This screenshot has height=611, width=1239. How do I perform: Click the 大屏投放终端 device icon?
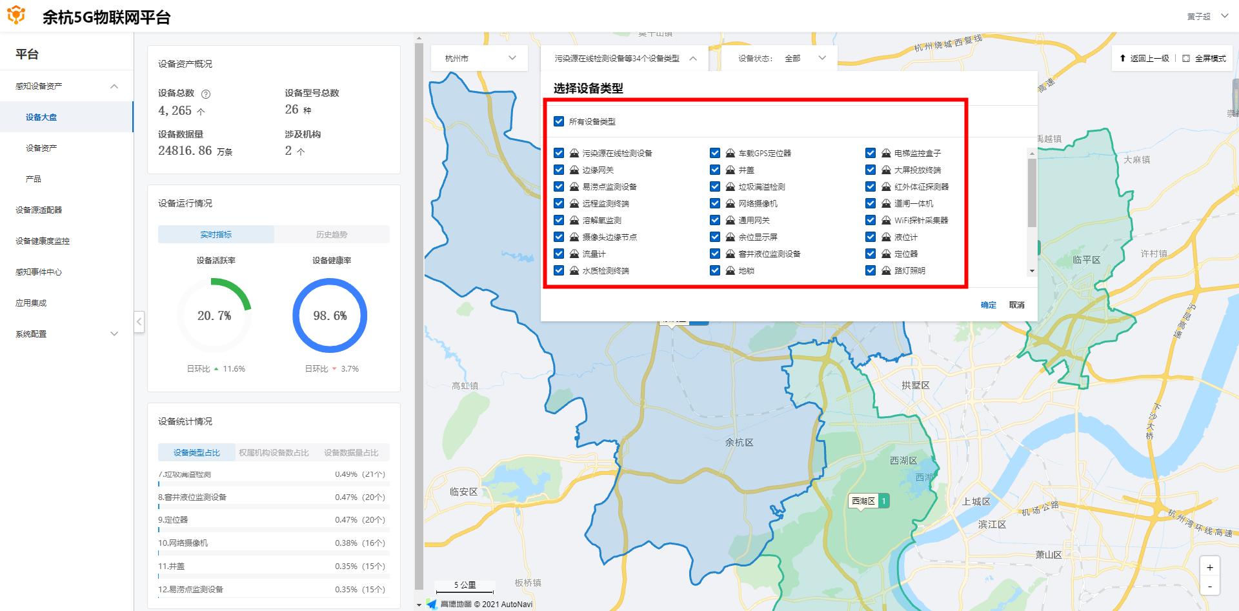(887, 170)
